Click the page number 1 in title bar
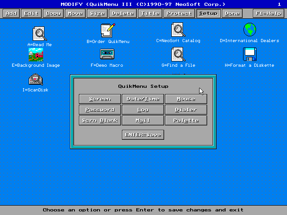Viewport: 287px width, 215px height. (279, 4)
